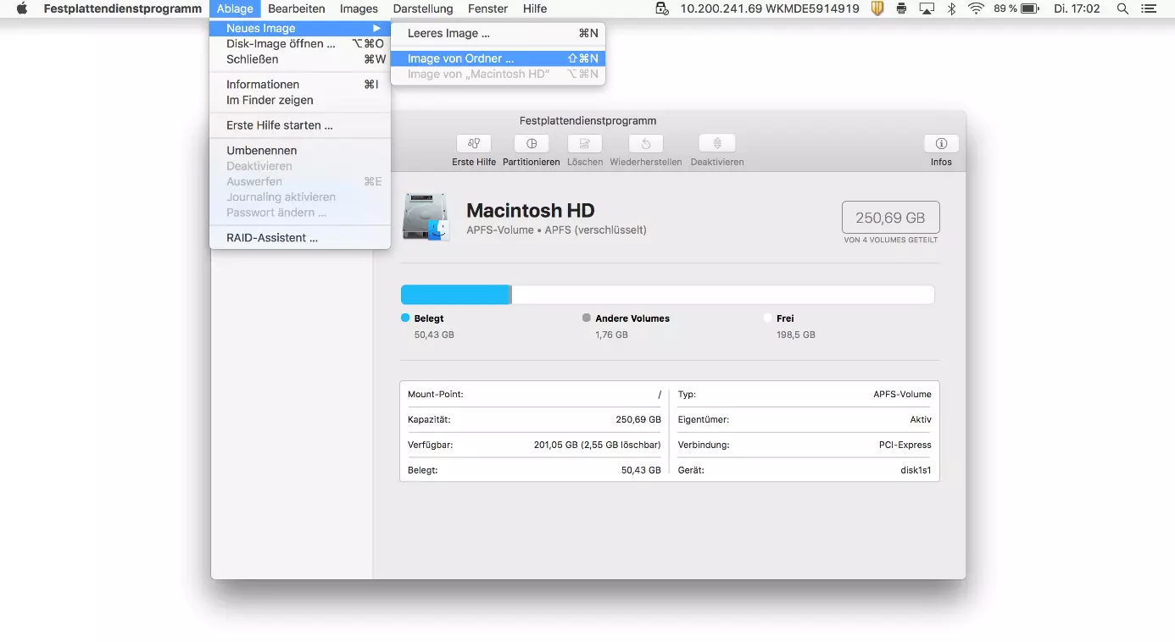Click the printer icon in the menu bar

pos(901,8)
